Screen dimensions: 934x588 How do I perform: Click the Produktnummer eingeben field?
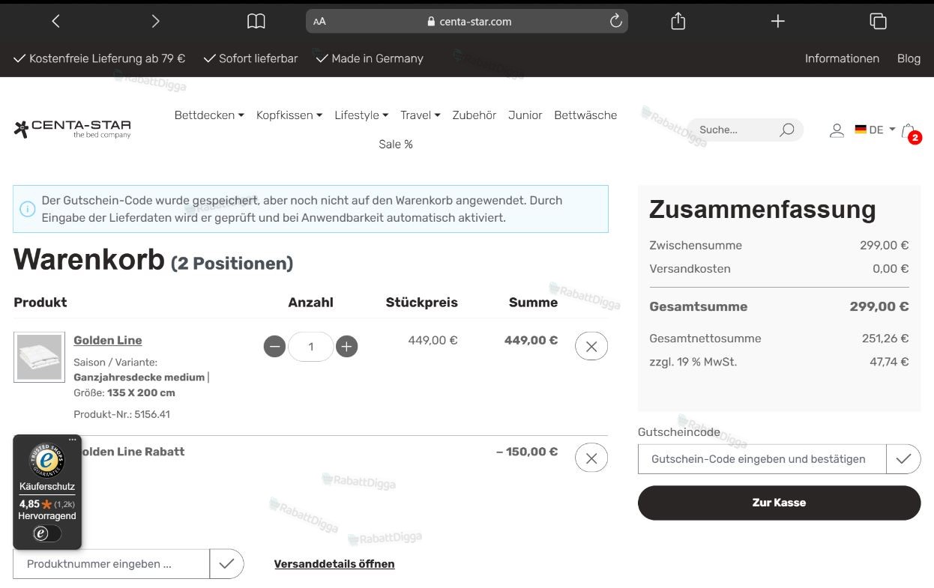pyautogui.click(x=111, y=564)
